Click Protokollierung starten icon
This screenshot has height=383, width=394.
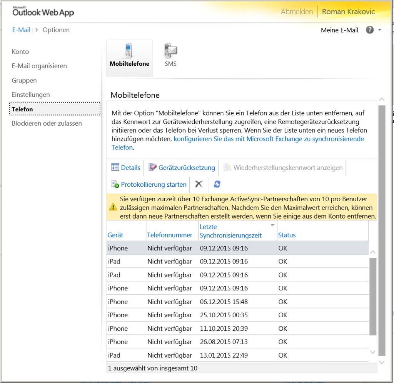tap(115, 184)
